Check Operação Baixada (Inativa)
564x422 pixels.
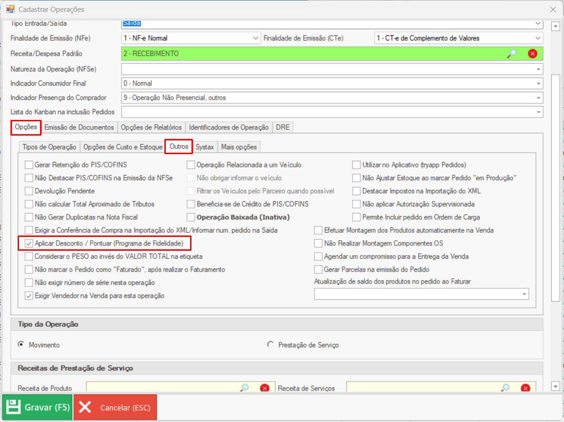191,217
